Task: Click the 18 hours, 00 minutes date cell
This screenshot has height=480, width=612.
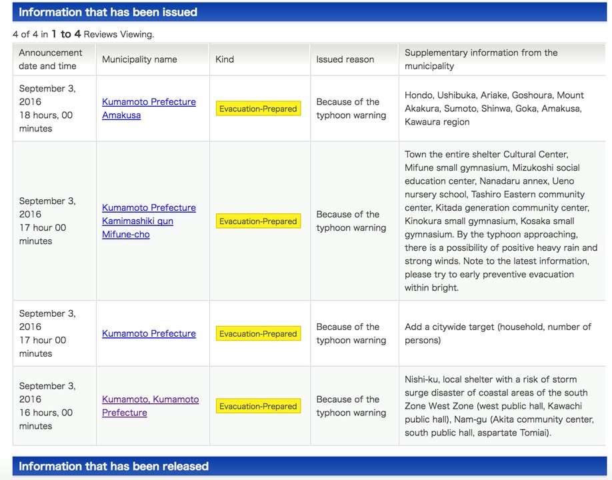Action: point(47,108)
